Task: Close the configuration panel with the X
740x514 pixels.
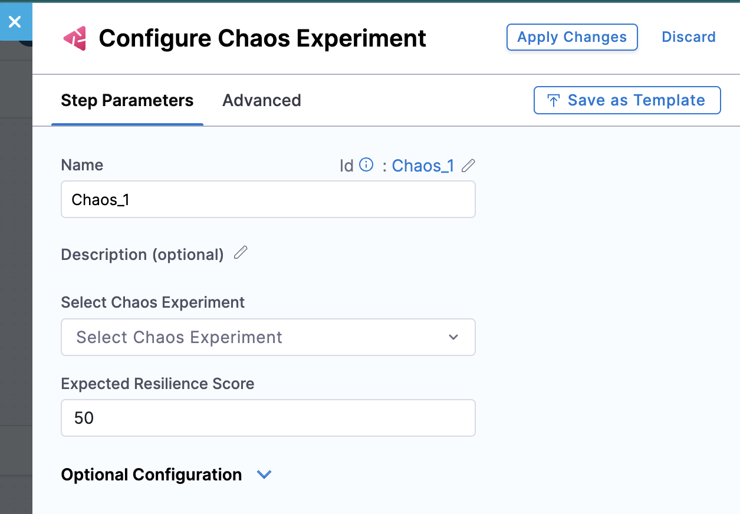Action: coord(15,22)
